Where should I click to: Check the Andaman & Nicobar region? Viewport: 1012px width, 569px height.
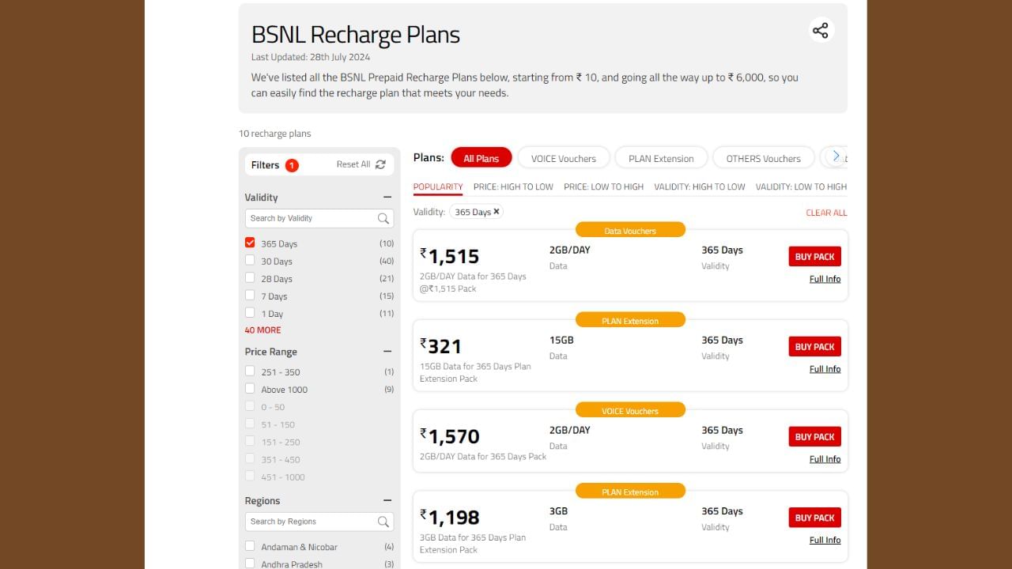(250, 546)
